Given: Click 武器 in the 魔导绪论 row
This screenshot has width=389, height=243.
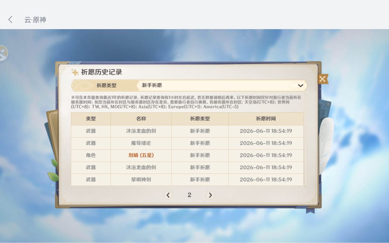Looking at the screenshot, I should pyautogui.click(x=91, y=143).
